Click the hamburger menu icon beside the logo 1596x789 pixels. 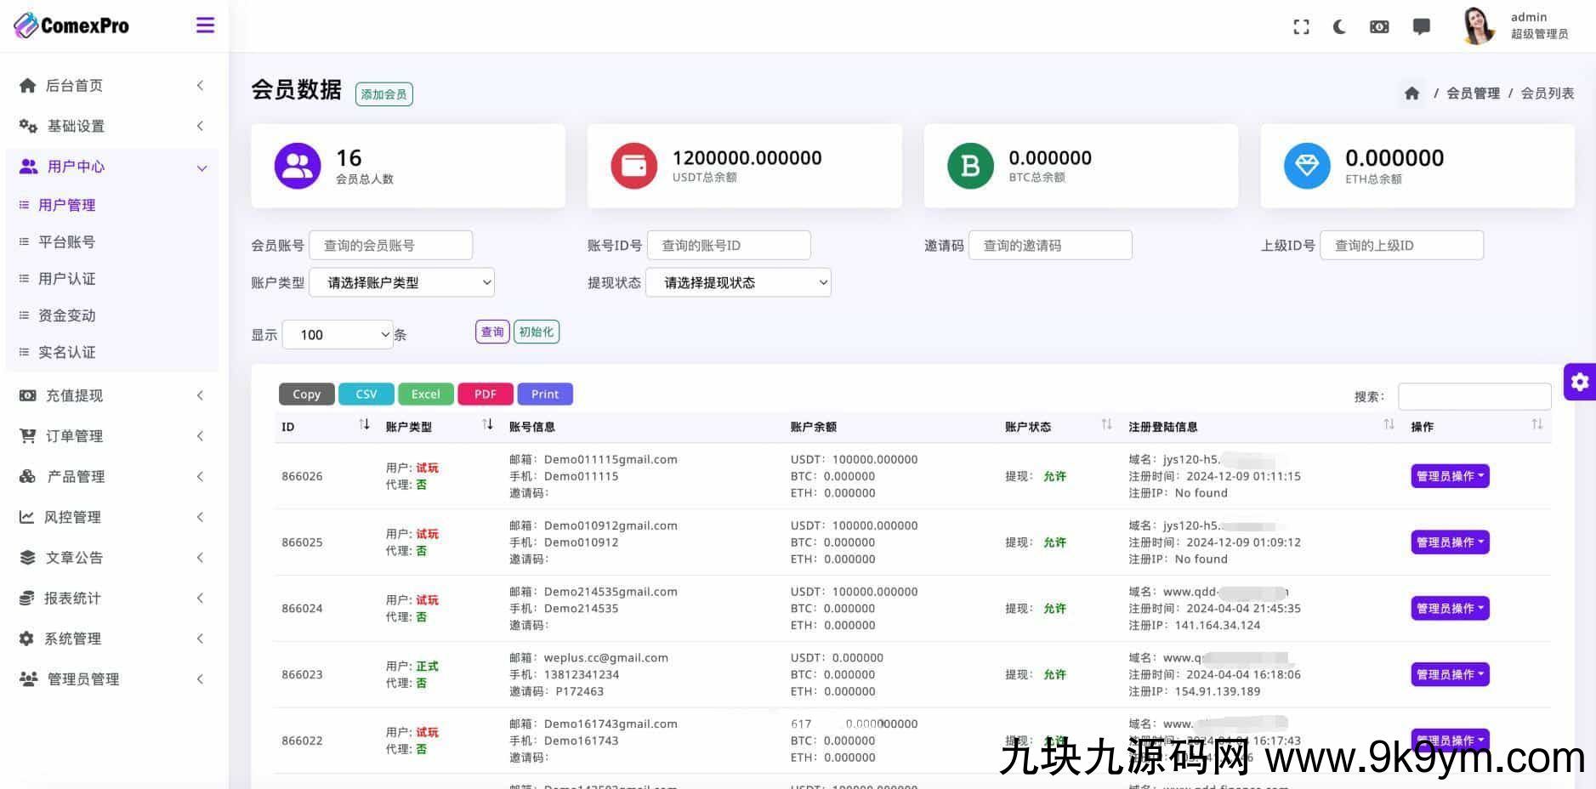click(x=205, y=26)
